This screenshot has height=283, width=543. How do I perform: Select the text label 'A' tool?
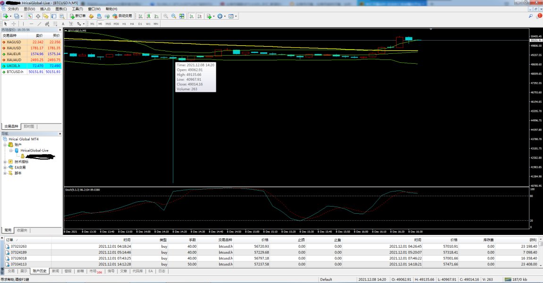63,24
